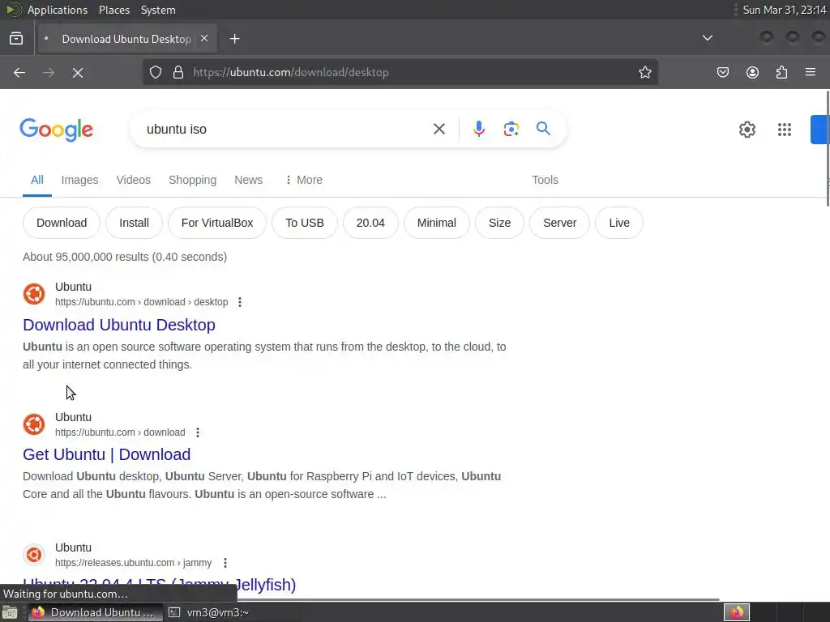Open options for ubuntu.com download result
This screenshot has height=622, width=830.
pos(198,432)
